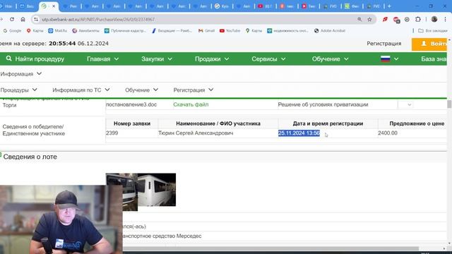Screen dimensions: 452x254
Task: Open the Gmail bookmark
Action: pyautogui.click(x=206, y=30)
